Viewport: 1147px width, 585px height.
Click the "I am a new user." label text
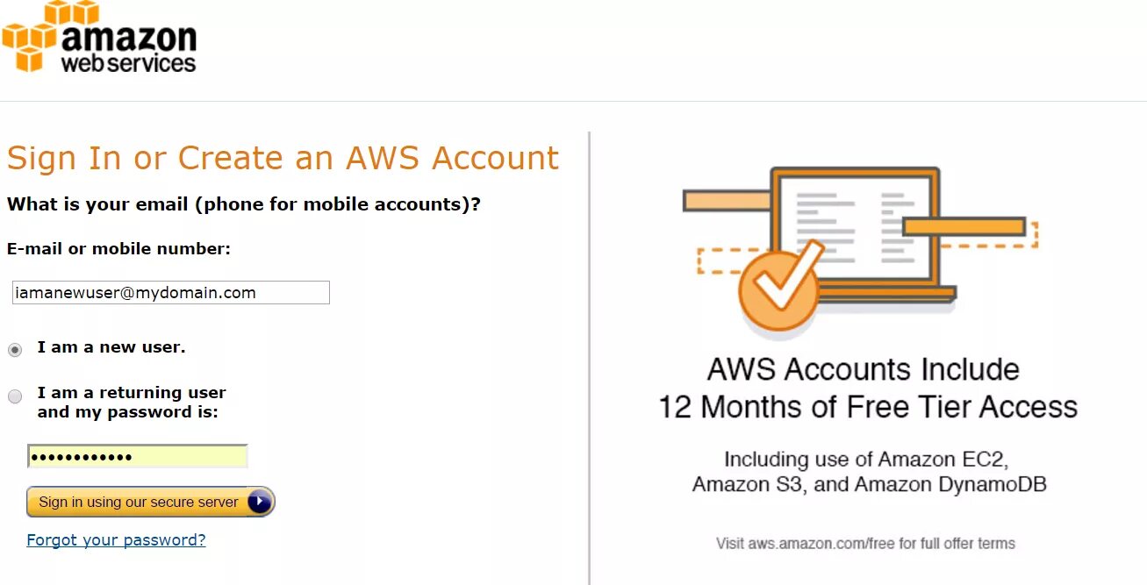pos(111,347)
